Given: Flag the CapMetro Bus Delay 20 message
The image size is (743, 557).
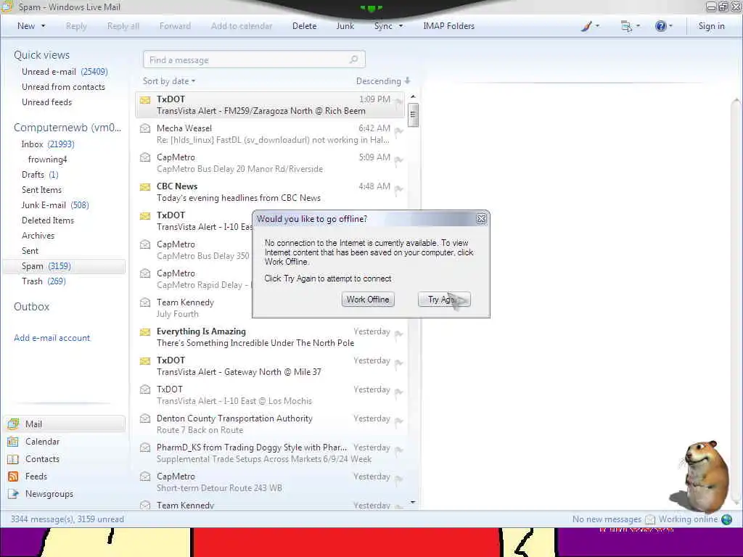Looking at the screenshot, I should [x=399, y=160].
